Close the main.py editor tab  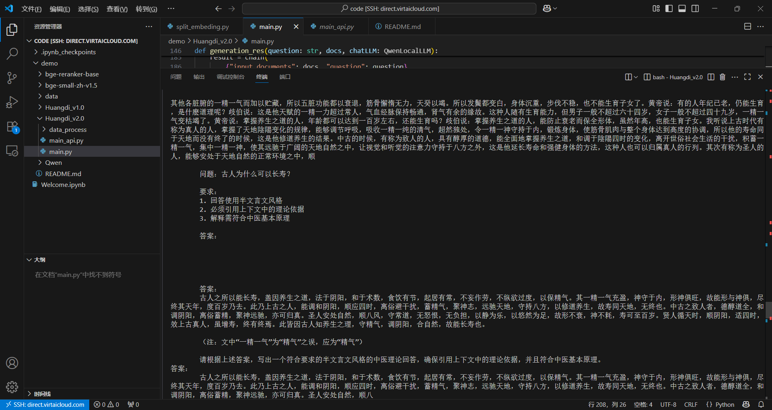pos(296,27)
